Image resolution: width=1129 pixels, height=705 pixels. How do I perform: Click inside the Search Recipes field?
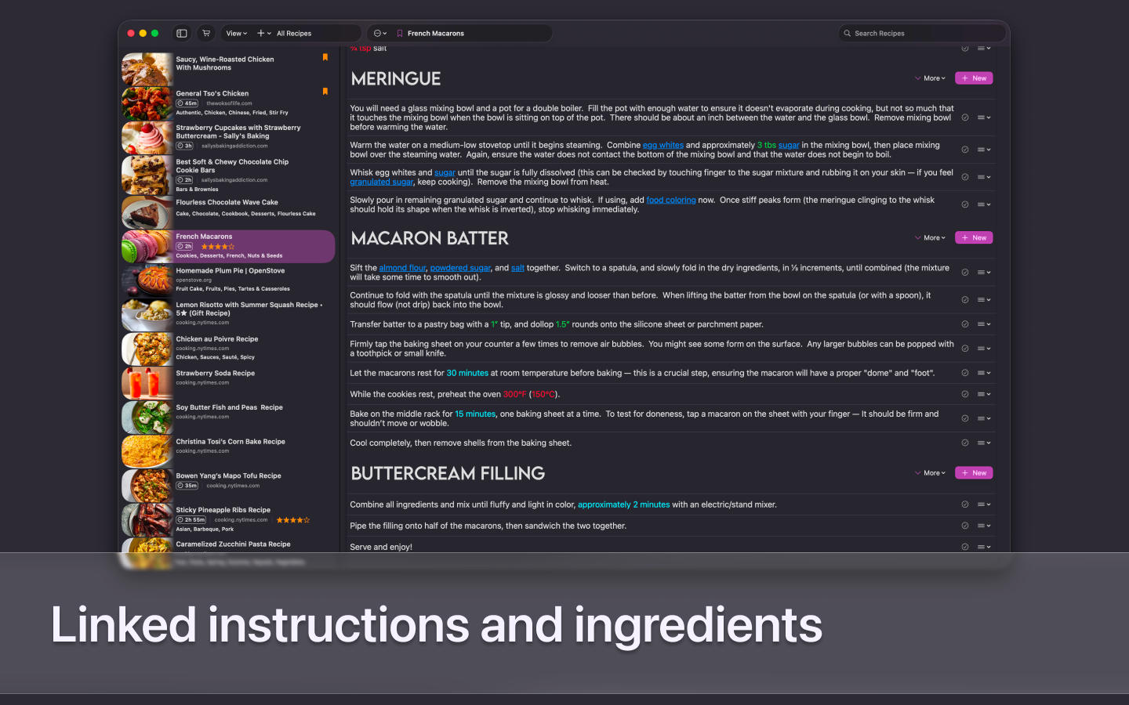[x=922, y=33]
